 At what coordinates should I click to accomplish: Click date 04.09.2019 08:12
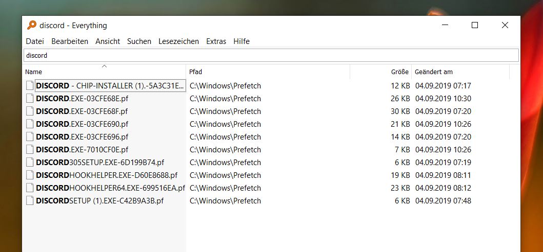pos(443,188)
